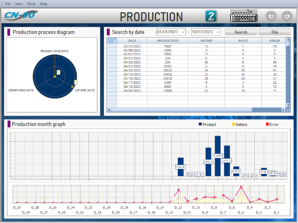Click production value 34850 in table
This screenshot has height=223, width=298.
click(168, 74)
